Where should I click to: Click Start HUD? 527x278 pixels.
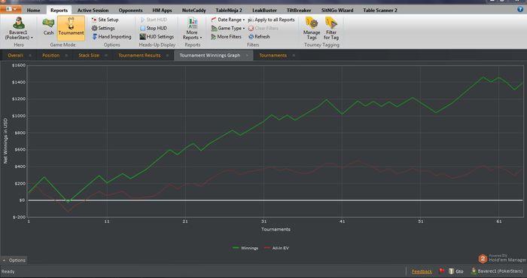(154, 20)
